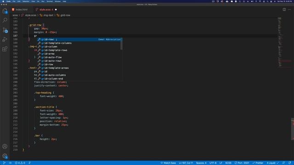This screenshot has width=294, height=165.
Task: Open the Apple menu
Action: (3, 1)
